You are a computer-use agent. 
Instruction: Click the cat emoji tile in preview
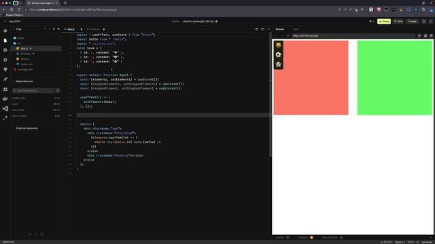coord(278,45)
